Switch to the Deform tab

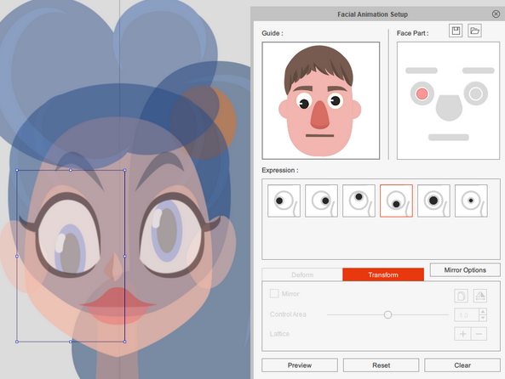[x=302, y=274]
